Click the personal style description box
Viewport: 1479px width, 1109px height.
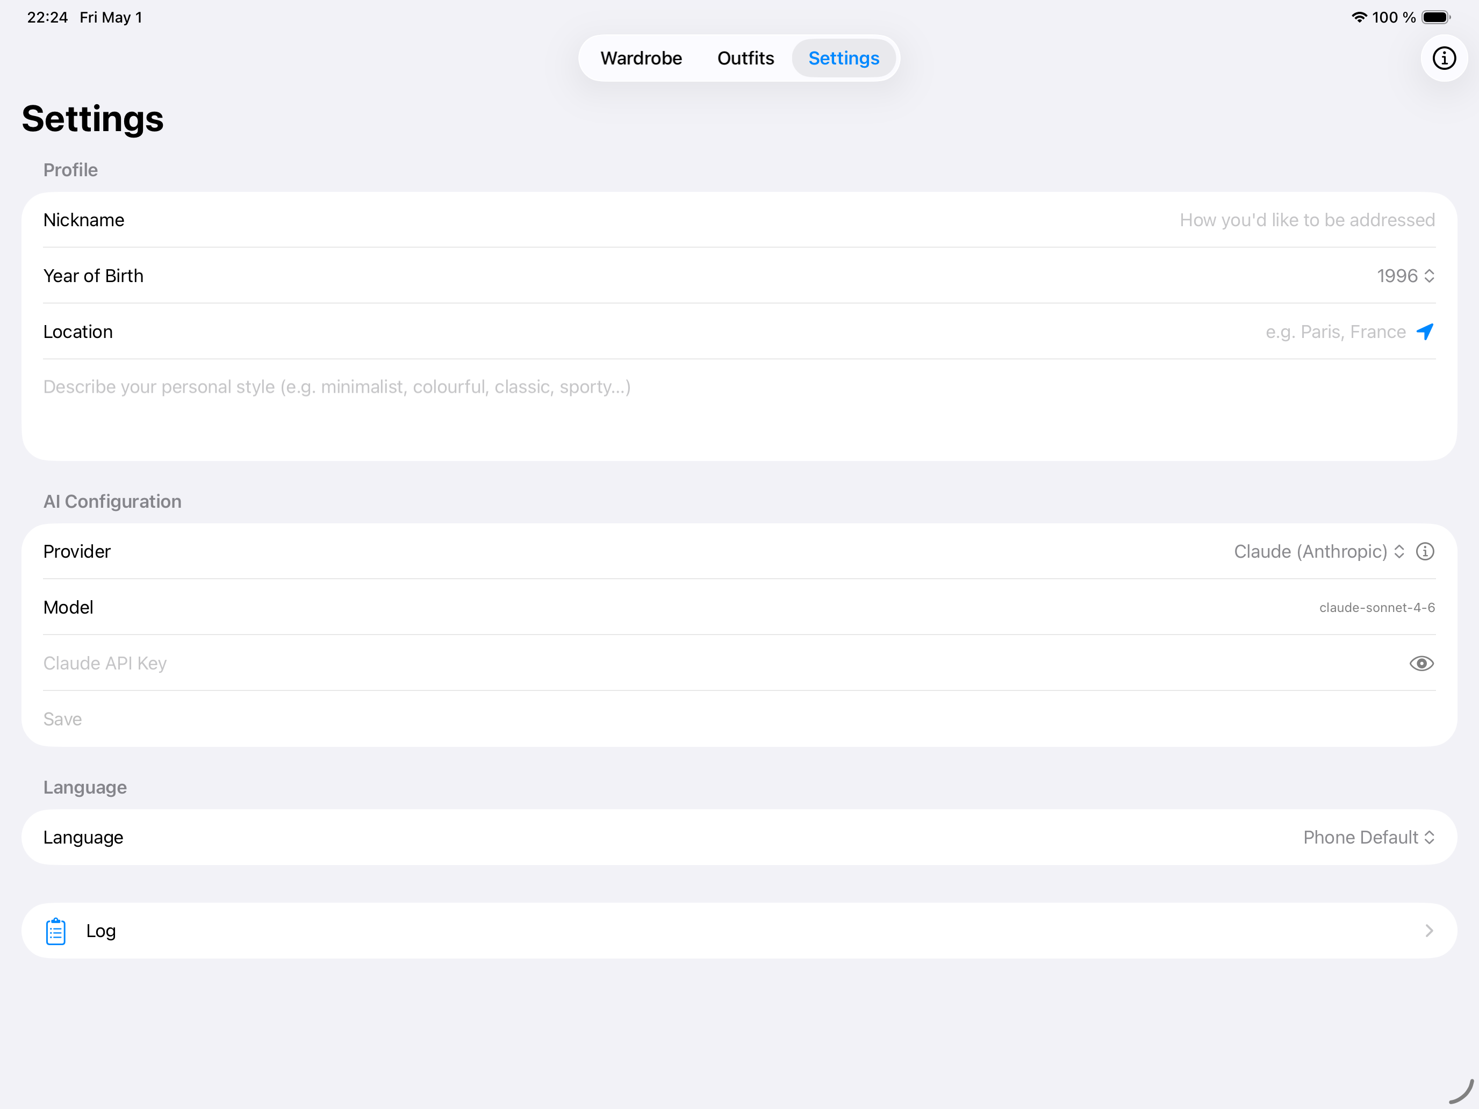tap(739, 410)
